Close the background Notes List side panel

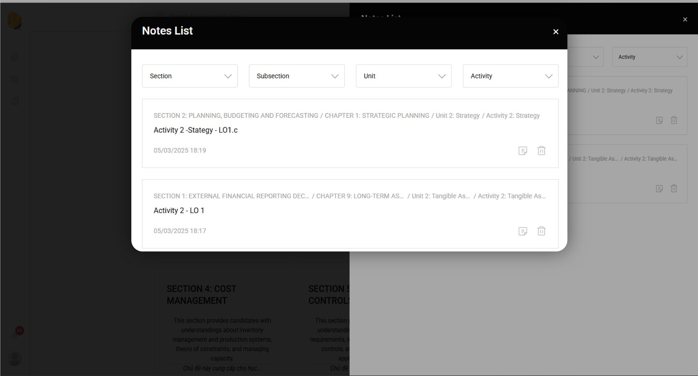click(685, 20)
